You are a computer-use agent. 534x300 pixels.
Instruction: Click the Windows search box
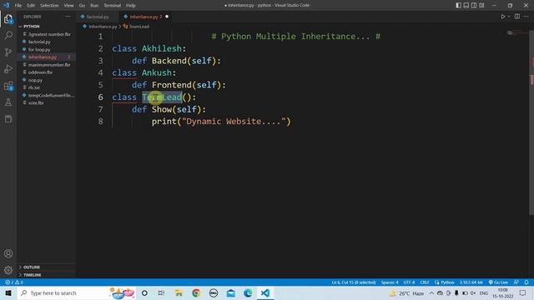[x=76, y=292]
